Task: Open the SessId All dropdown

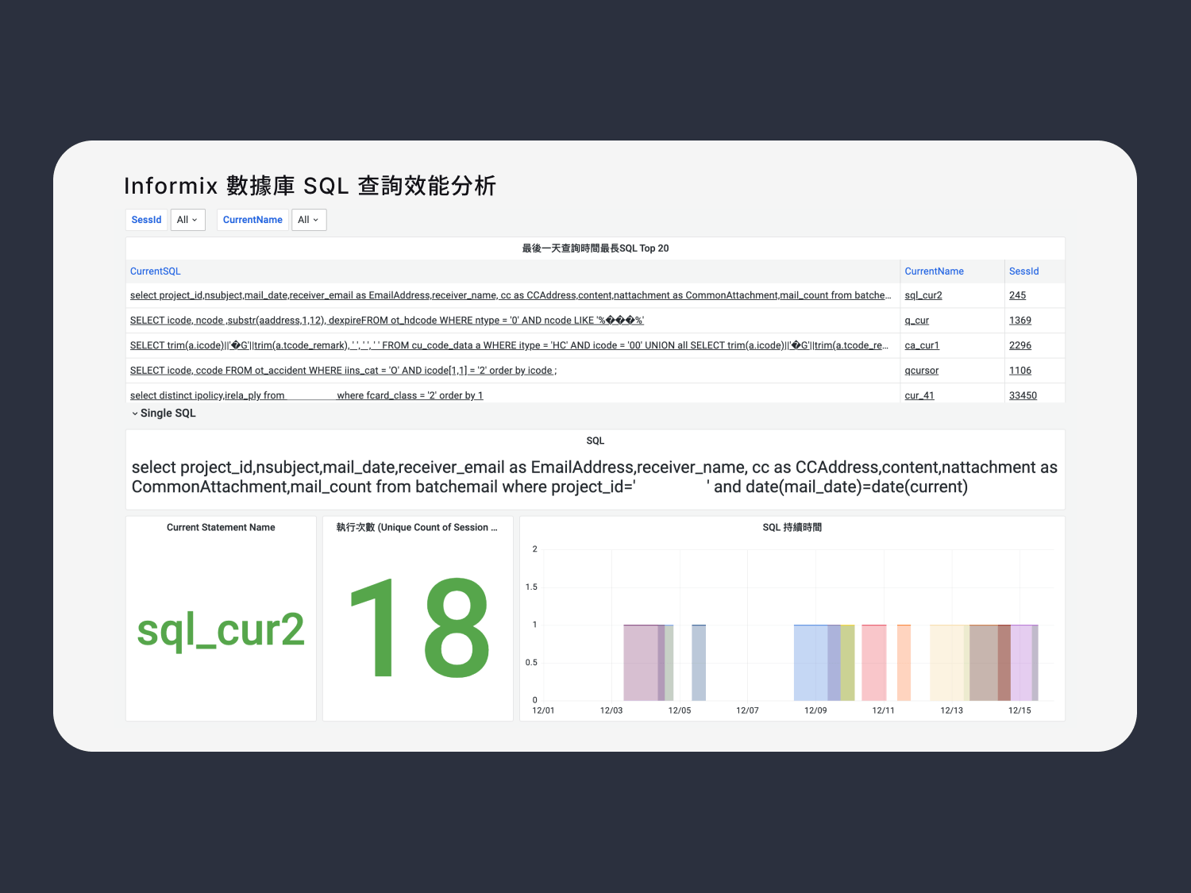Action: click(x=187, y=220)
